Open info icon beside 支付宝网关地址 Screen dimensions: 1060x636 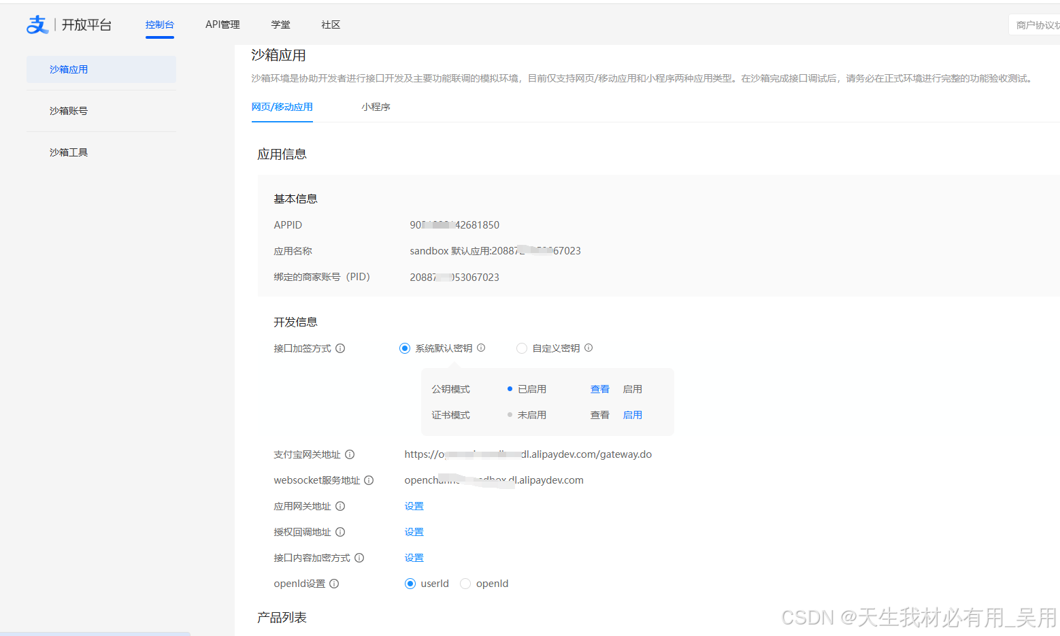click(350, 454)
